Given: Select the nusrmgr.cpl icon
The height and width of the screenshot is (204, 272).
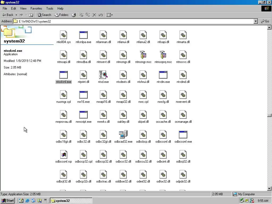Looking at the screenshot, I should (63, 95).
